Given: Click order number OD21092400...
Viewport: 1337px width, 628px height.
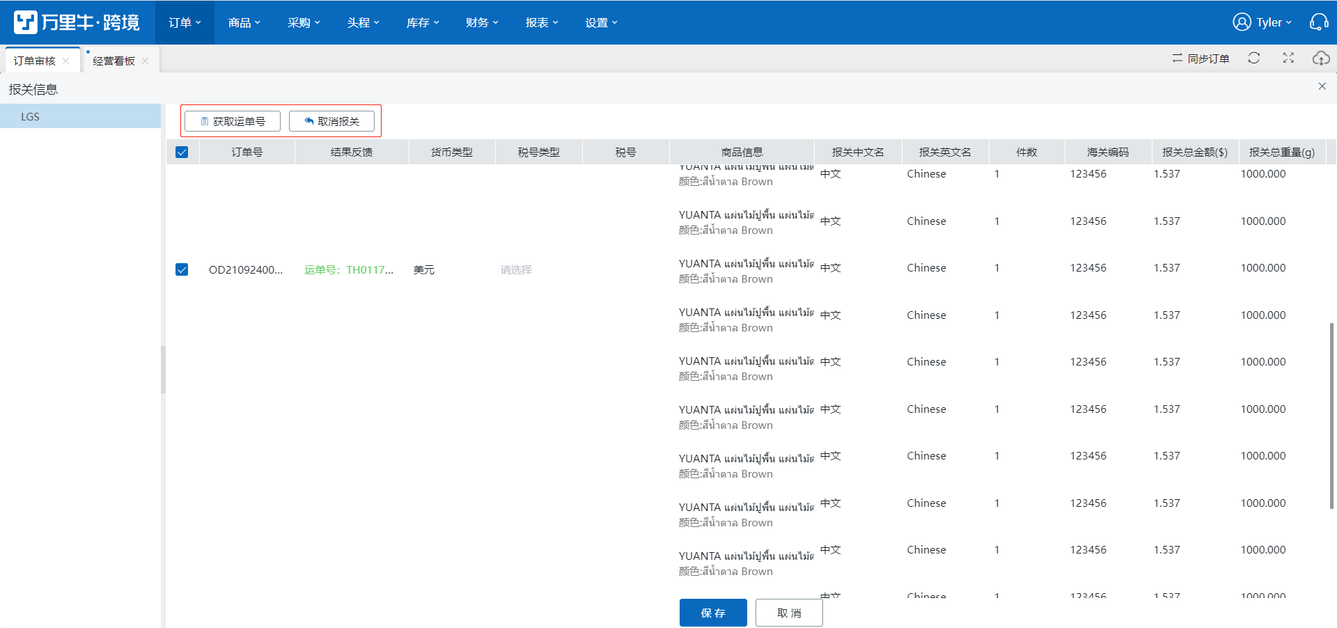Looking at the screenshot, I should click(246, 269).
